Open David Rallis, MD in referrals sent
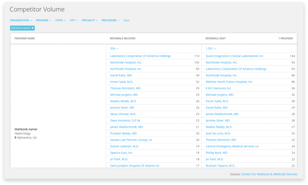308x185 pixels. 216,108
